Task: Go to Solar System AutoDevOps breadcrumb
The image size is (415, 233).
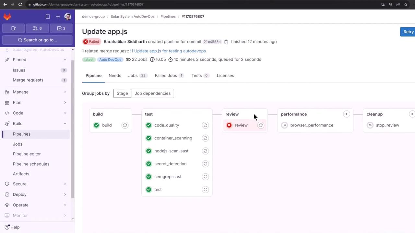Action: 133,17
